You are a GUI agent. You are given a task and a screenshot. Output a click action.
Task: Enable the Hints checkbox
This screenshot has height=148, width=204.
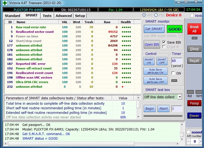pyautogui.click(x=192, y=16)
